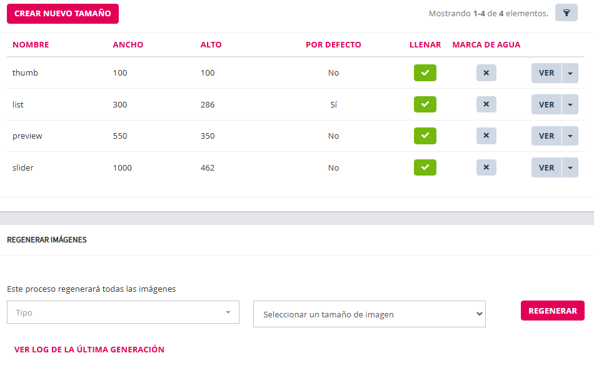Open the filter funnel icon

566,13
